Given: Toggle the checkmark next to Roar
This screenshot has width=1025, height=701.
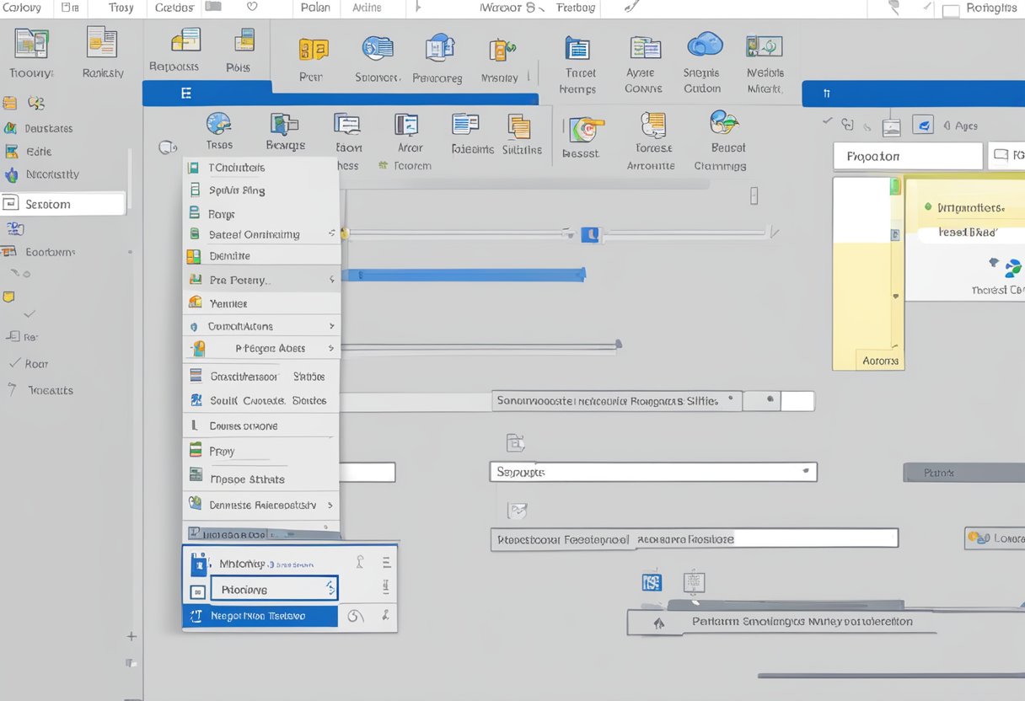Looking at the screenshot, I should 14,364.
